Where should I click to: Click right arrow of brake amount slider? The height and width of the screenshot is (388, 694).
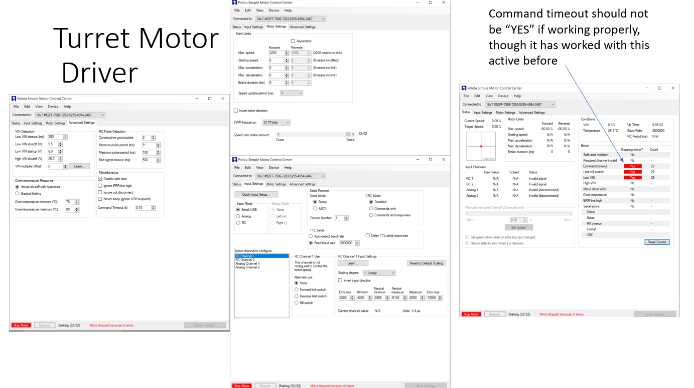(x=352, y=134)
